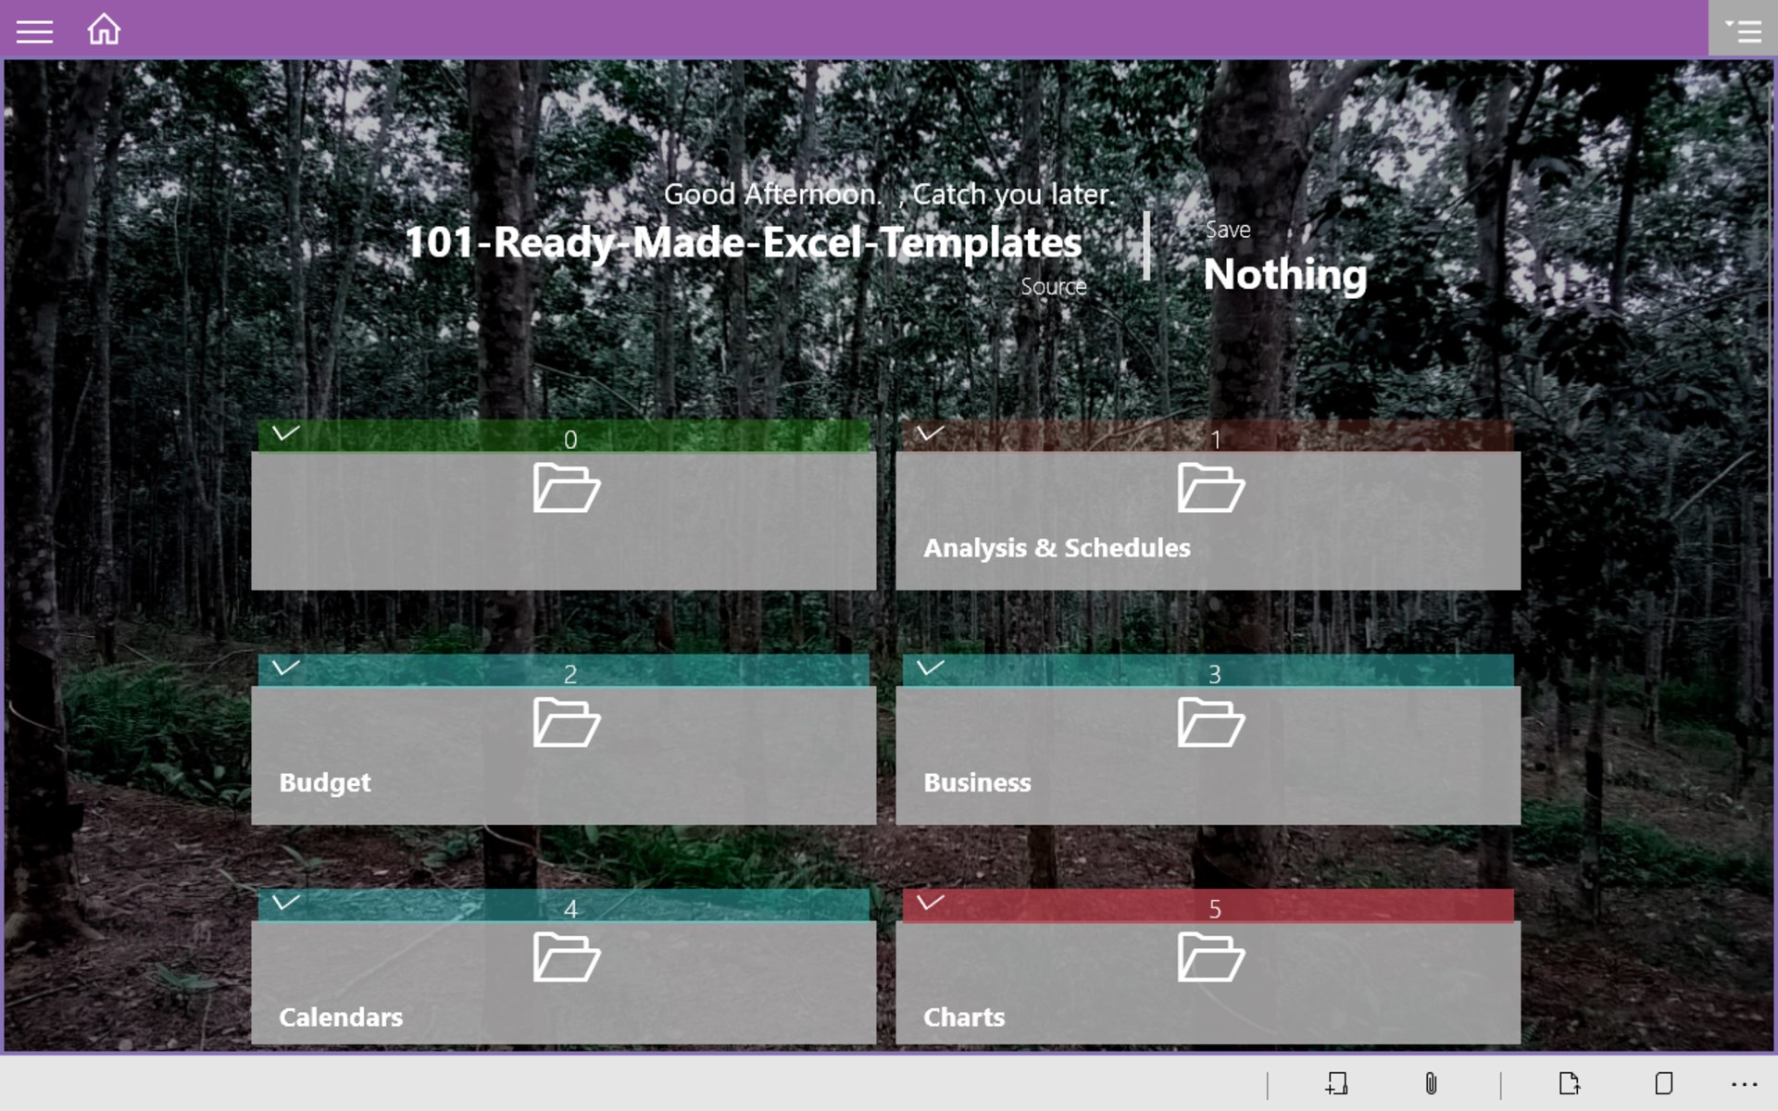The width and height of the screenshot is (1778, 1111).
Task: Open the hamburger navigation menu
Action: tap(34, 31)
